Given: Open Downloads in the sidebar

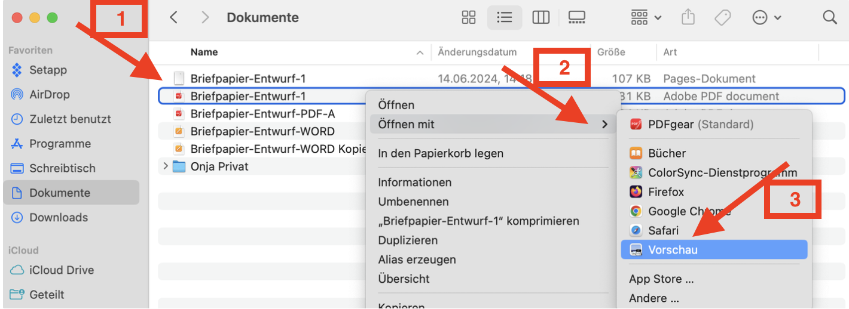Looking at the screenshot, I should (x=59, y=218).
